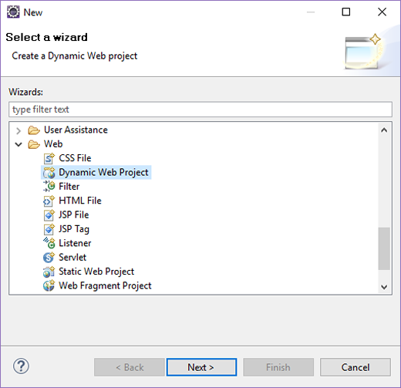Click the Static Web Project icon

[x=49, y=272]
